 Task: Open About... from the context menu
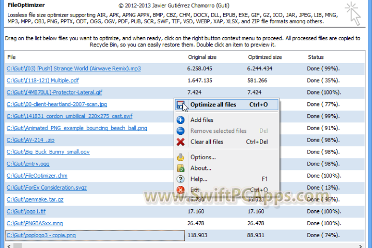coord(227,168)
